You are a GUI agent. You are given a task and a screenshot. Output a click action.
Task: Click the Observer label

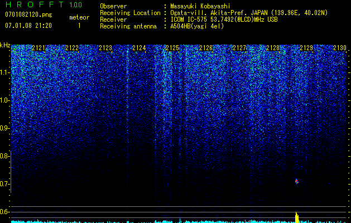coord(113,6)
